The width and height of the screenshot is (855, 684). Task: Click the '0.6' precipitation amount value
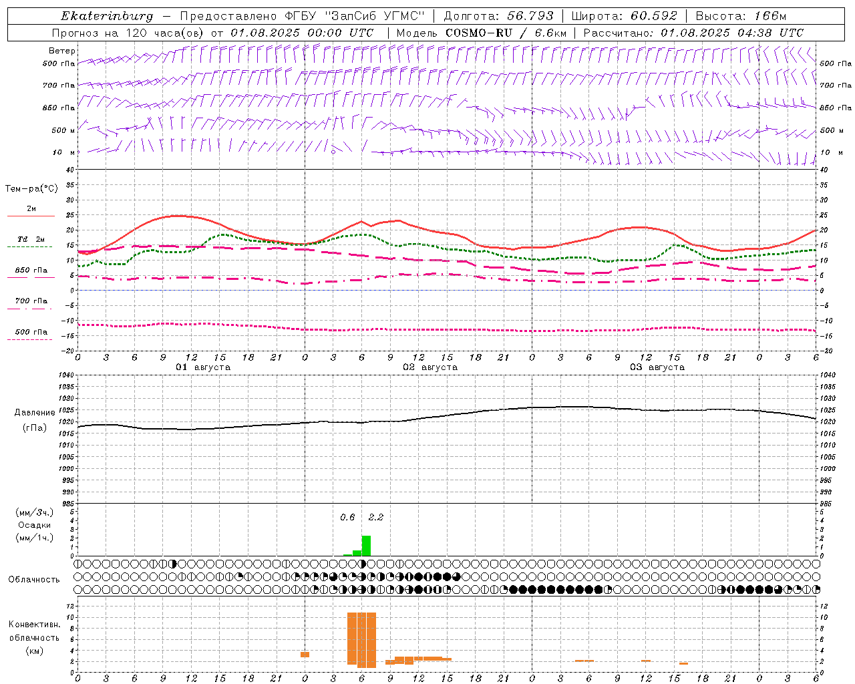point(347,517)
